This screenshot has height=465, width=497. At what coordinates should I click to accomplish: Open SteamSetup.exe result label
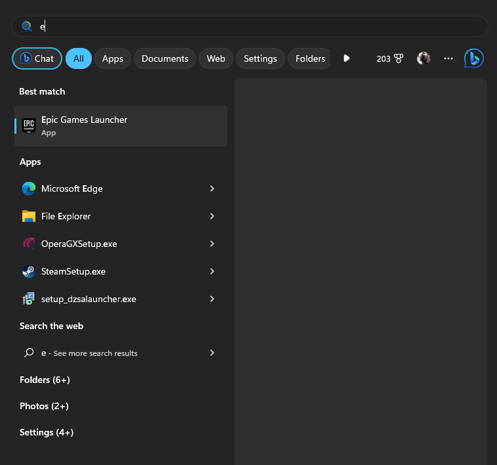[x=73, y=271]
